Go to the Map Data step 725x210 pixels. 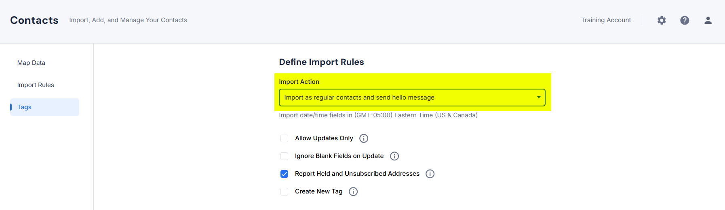coord(31,63)
